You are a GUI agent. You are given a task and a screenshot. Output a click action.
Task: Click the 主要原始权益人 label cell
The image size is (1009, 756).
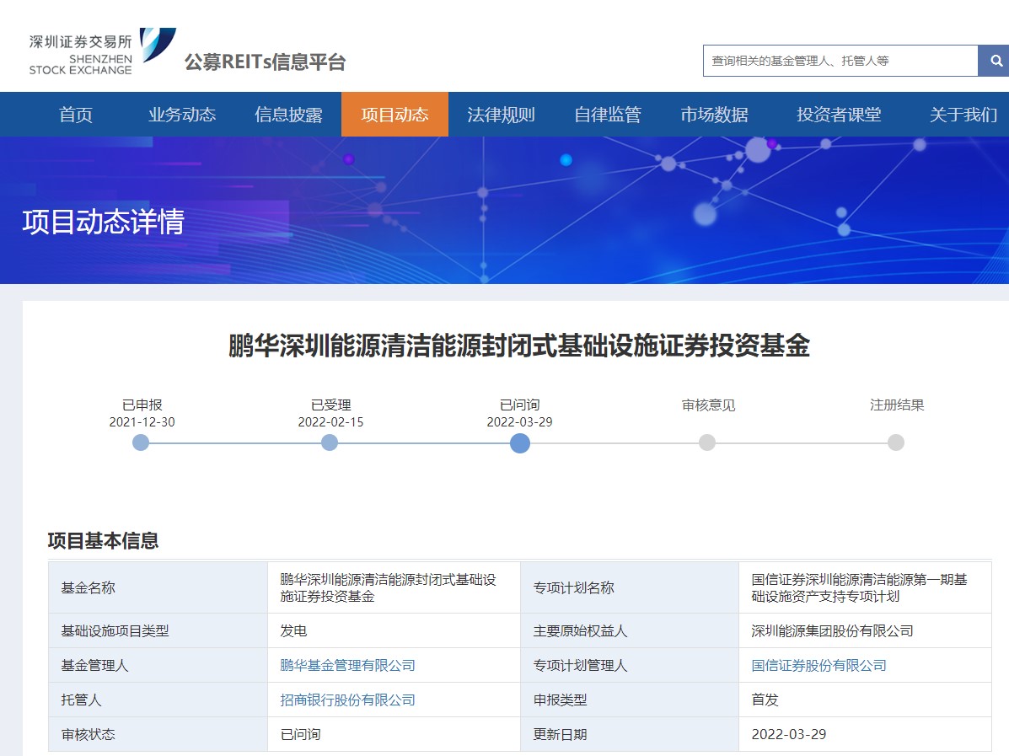point(630,630)
